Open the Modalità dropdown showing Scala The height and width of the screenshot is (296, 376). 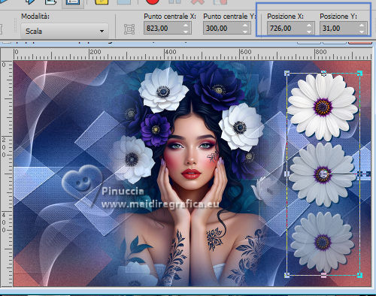pyautogui.click(x=65, y=31)
